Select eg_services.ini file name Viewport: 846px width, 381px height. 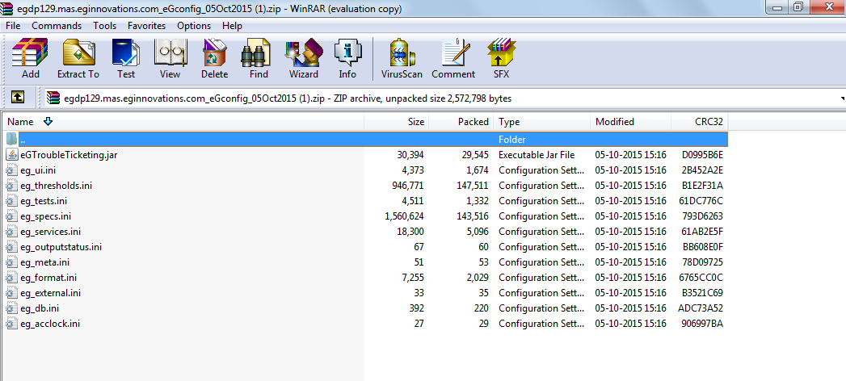point(51,232)
